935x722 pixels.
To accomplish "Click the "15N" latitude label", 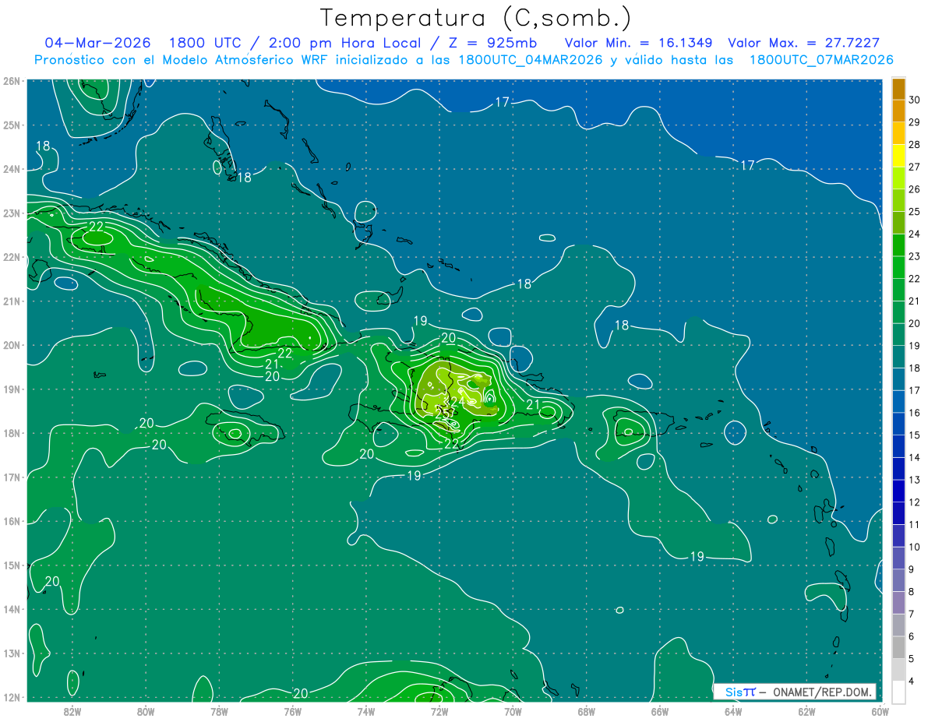I will click(11, 565).
